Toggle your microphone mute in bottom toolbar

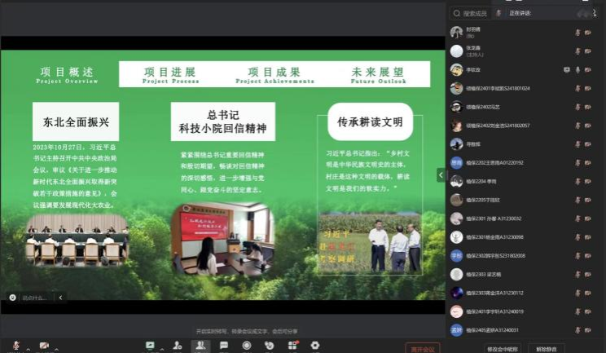coord(15,346)
